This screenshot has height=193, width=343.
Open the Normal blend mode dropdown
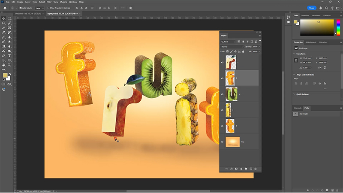click(232, 46)
